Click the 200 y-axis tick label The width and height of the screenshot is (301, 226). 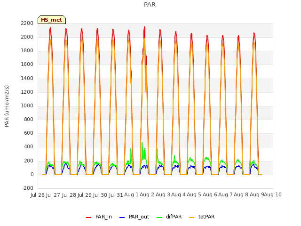coord(29,161)
